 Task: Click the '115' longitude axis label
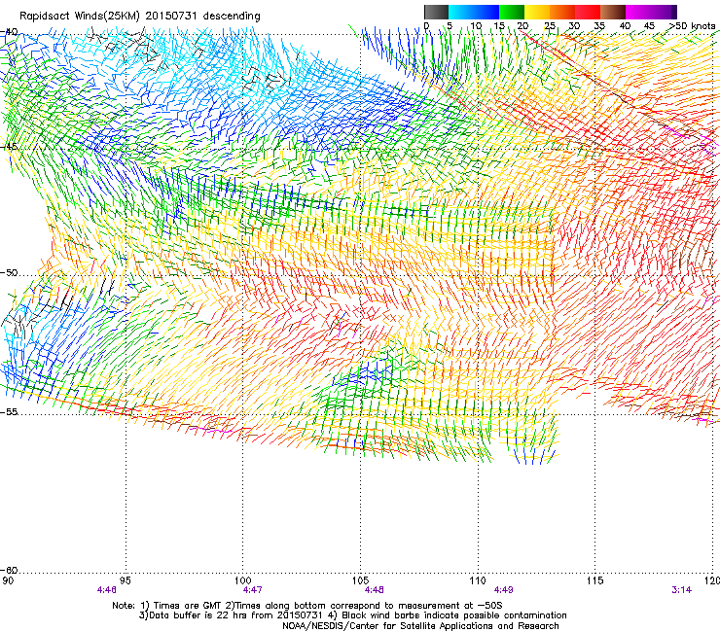coord(595,580)
